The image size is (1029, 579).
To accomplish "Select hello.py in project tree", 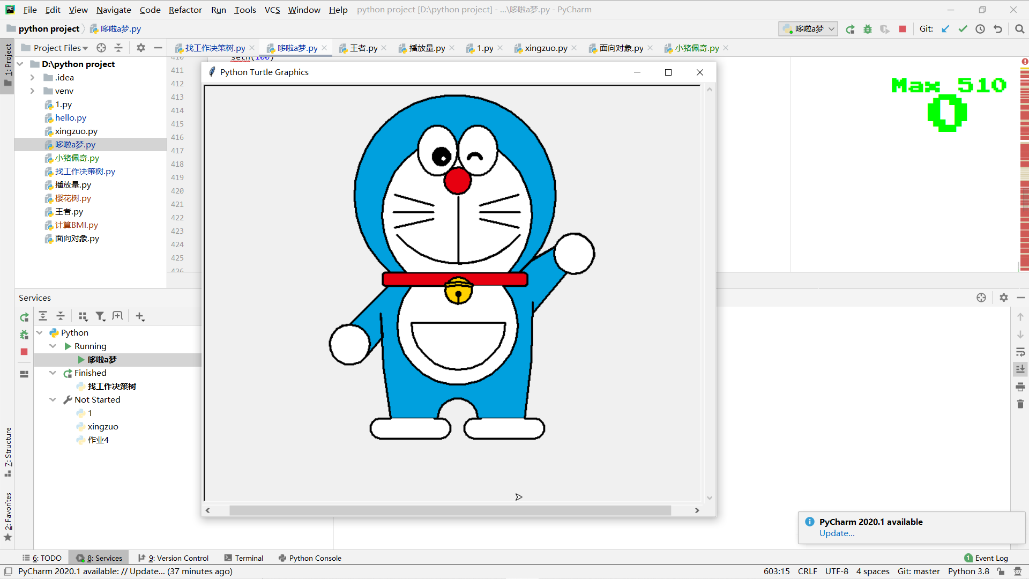I will point(70,118).
